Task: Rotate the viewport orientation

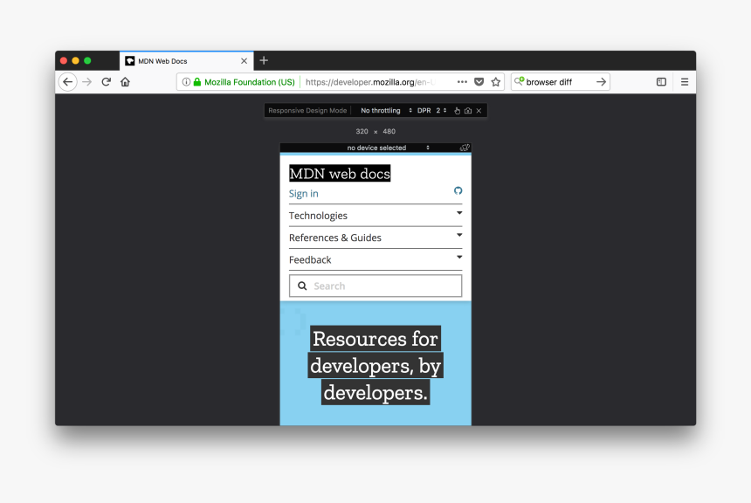Action: (465, 148)
